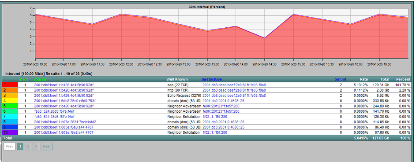
Task: Click the graph peak at 2010-10-26 12:00
Action: coord(121,14)
